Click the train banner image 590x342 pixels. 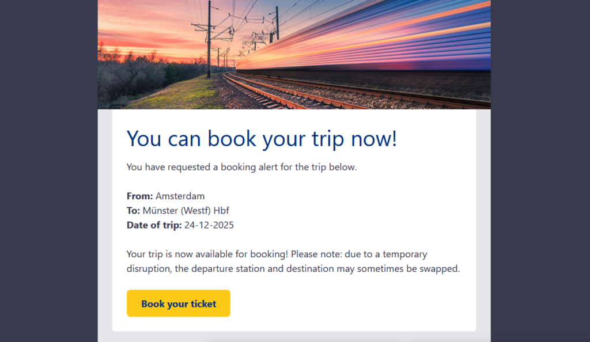294,55
